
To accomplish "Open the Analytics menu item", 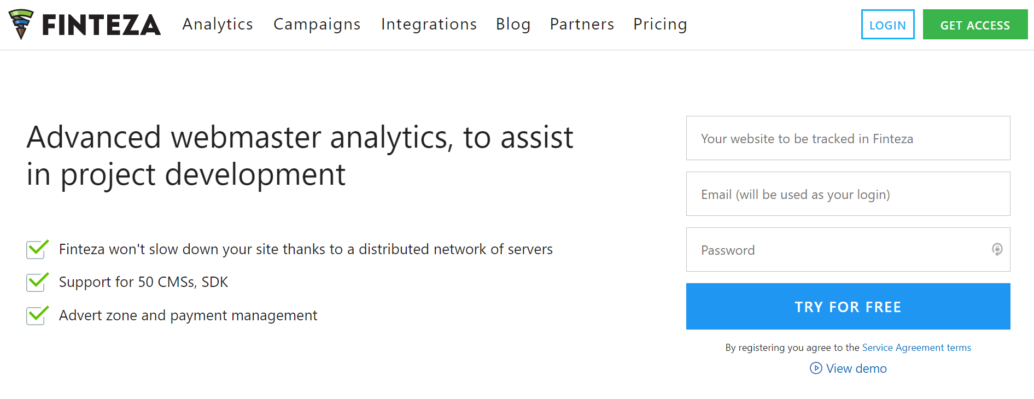I will [218, 25].
